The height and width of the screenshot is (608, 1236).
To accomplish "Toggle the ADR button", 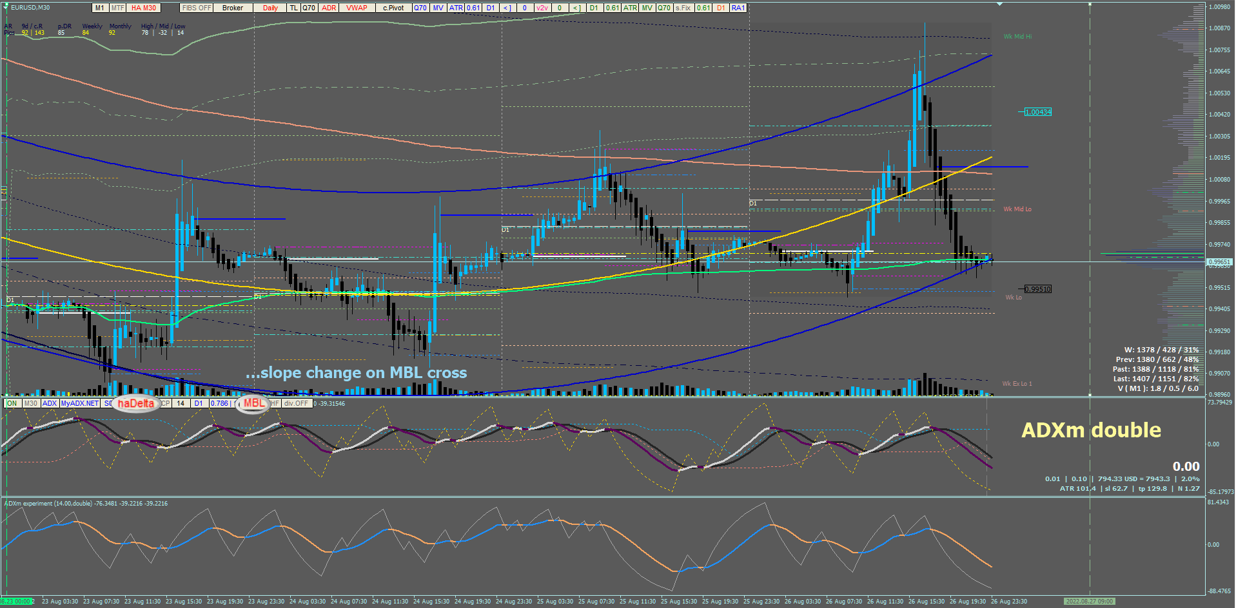I will (x=329, y=8).
